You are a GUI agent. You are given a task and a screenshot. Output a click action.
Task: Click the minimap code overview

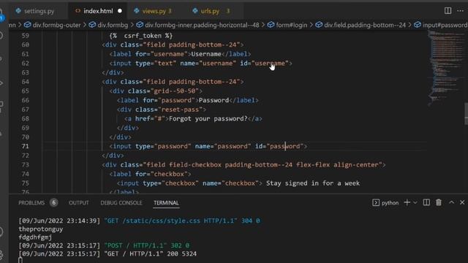[x=445, y=68]
